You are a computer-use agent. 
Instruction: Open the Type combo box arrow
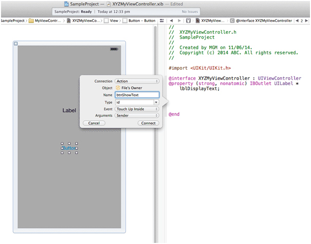[156, 102]
